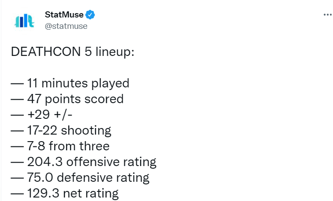
Task: Click the 75.0 number
Action: pyautogui.click(x=40, y=177)
